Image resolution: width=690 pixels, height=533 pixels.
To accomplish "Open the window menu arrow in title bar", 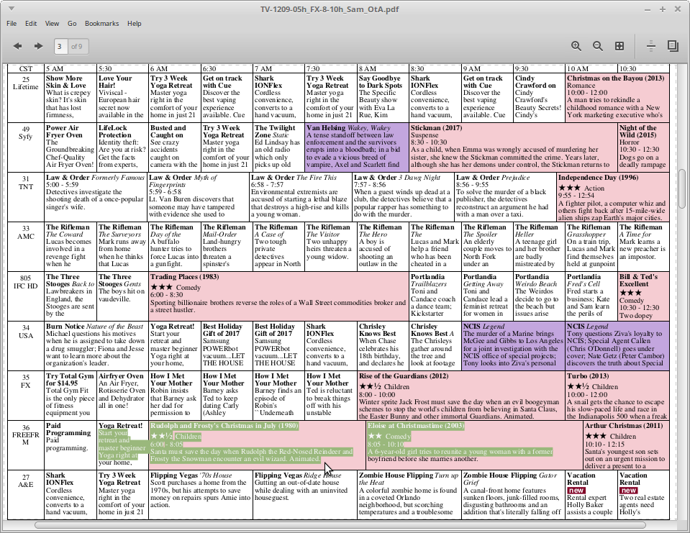I will pyautogui.click(x=12, y=9).
